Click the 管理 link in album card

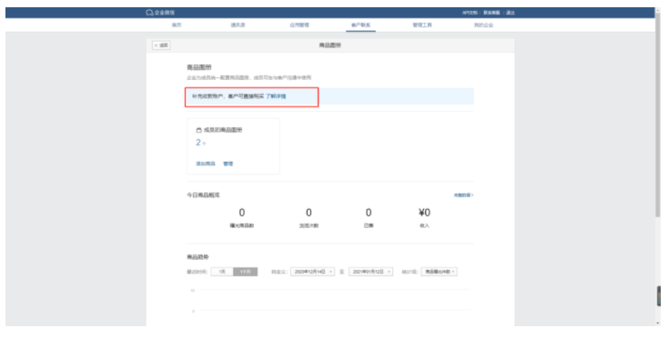coord(228,164)
